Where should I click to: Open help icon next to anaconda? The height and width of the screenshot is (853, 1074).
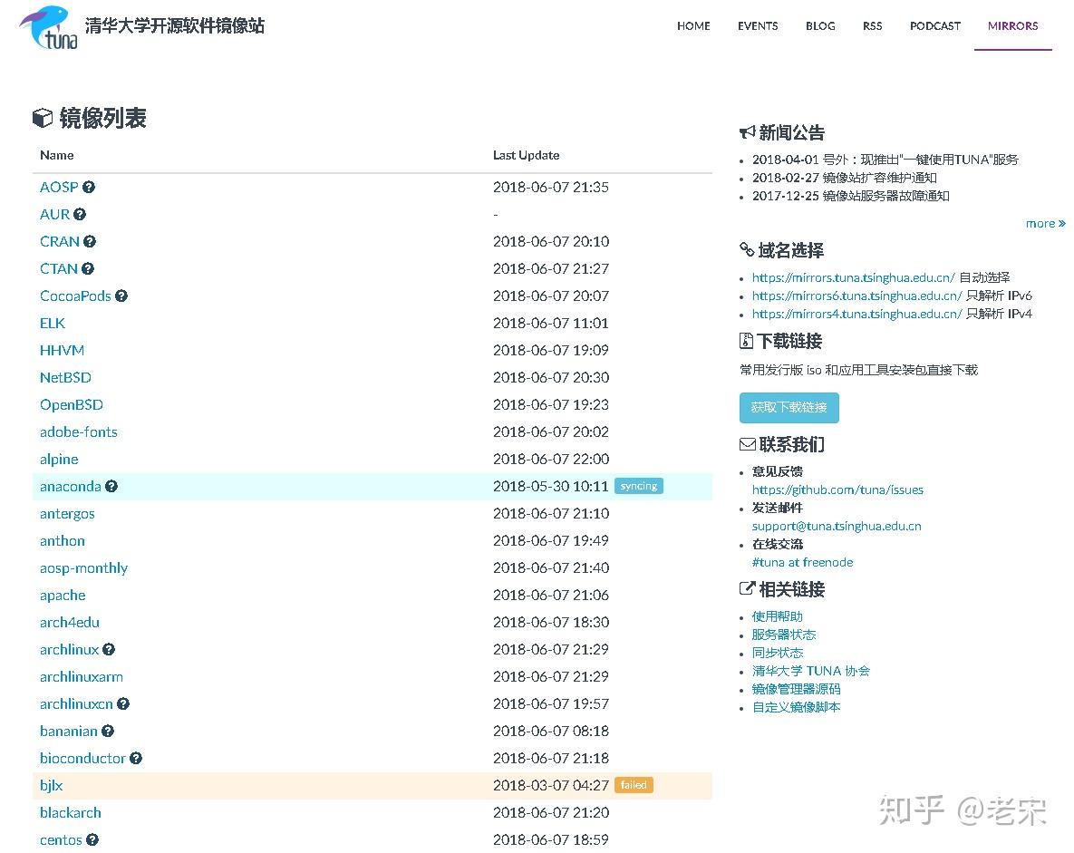[111, 487]
